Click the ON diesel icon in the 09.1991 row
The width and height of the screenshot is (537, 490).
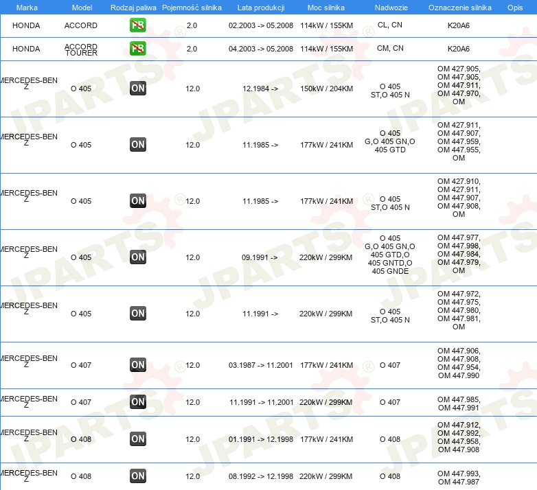point(138,257)
